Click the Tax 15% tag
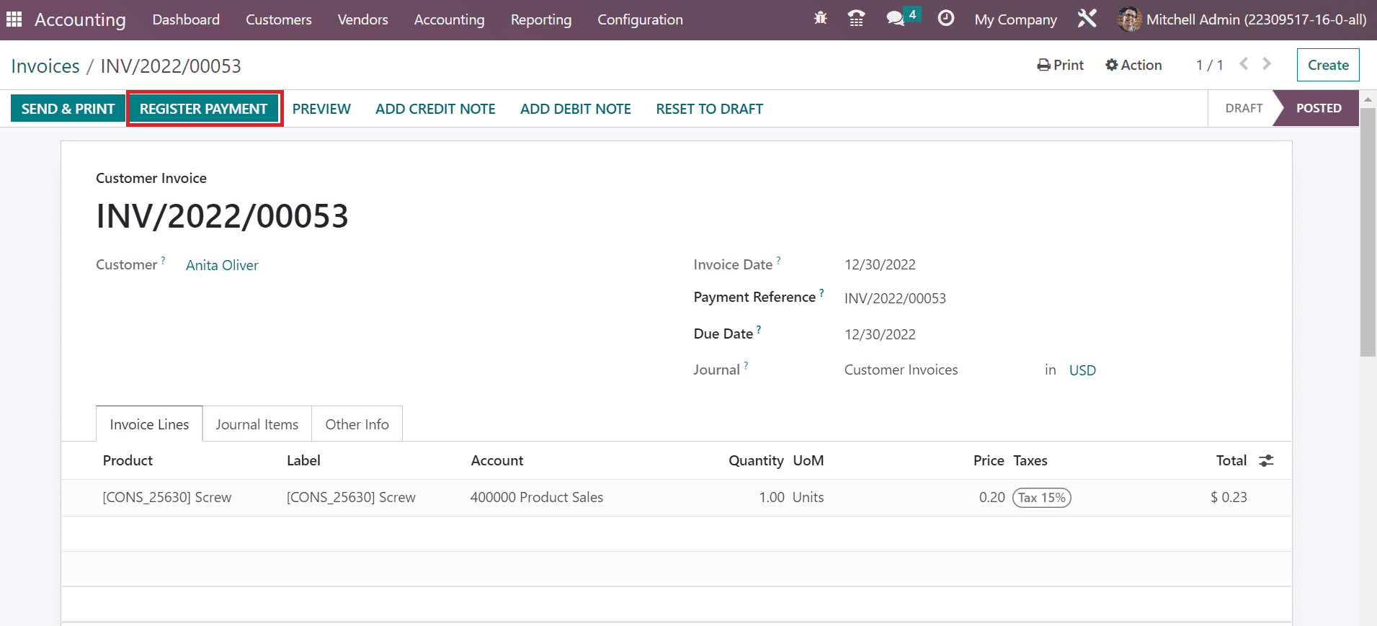The height and width of the screenshot is (626, 1377). pyautogui.click(x=1042, y=498)
